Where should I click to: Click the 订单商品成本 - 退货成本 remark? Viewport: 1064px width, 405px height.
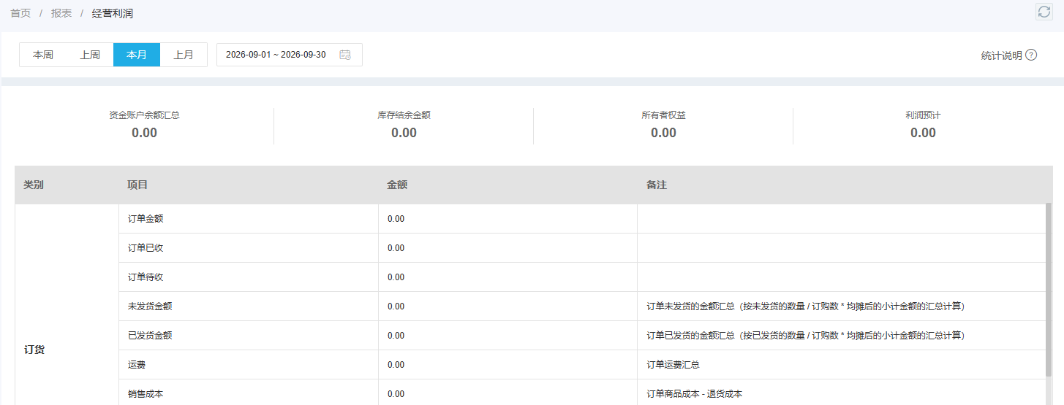click(x=695, y=394)
